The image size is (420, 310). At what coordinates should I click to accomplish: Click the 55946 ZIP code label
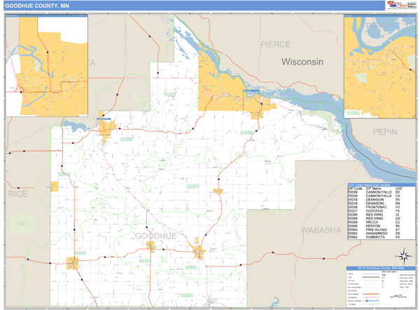pyautogui.click(x=79, y=253)
